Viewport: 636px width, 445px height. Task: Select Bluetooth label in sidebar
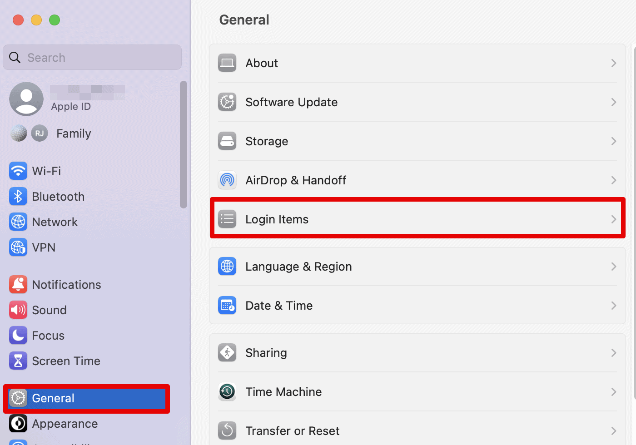click(58, 197)
